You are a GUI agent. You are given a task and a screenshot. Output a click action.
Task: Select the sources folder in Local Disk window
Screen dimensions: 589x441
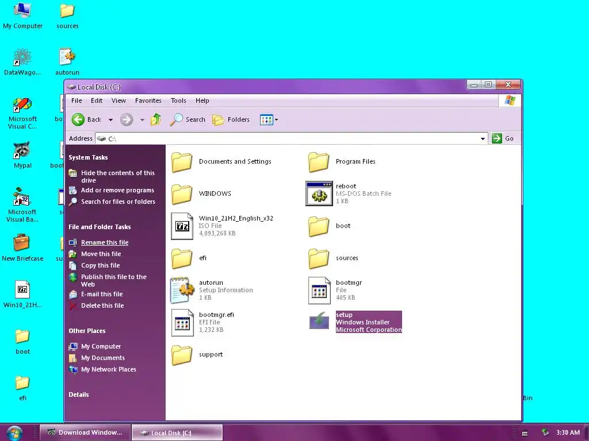point(319,258)
